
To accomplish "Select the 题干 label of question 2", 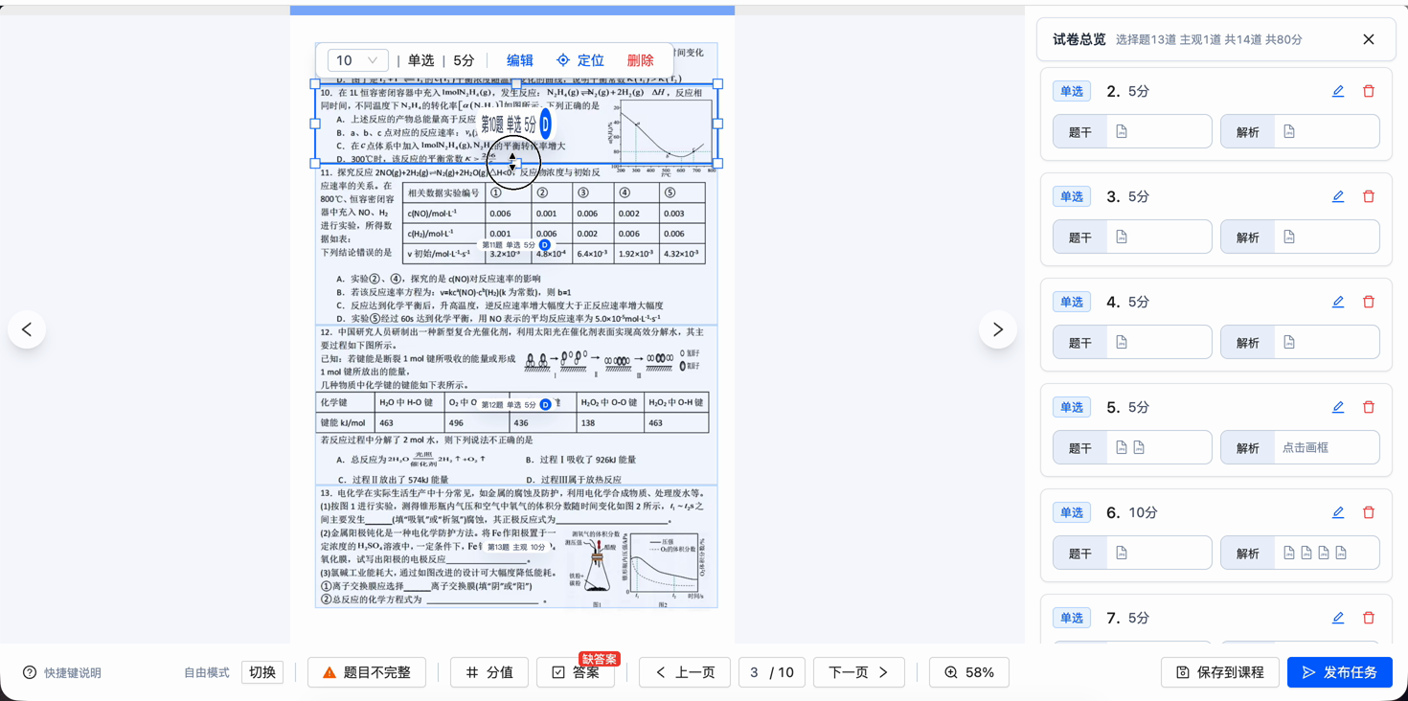I will point(1079,131).
